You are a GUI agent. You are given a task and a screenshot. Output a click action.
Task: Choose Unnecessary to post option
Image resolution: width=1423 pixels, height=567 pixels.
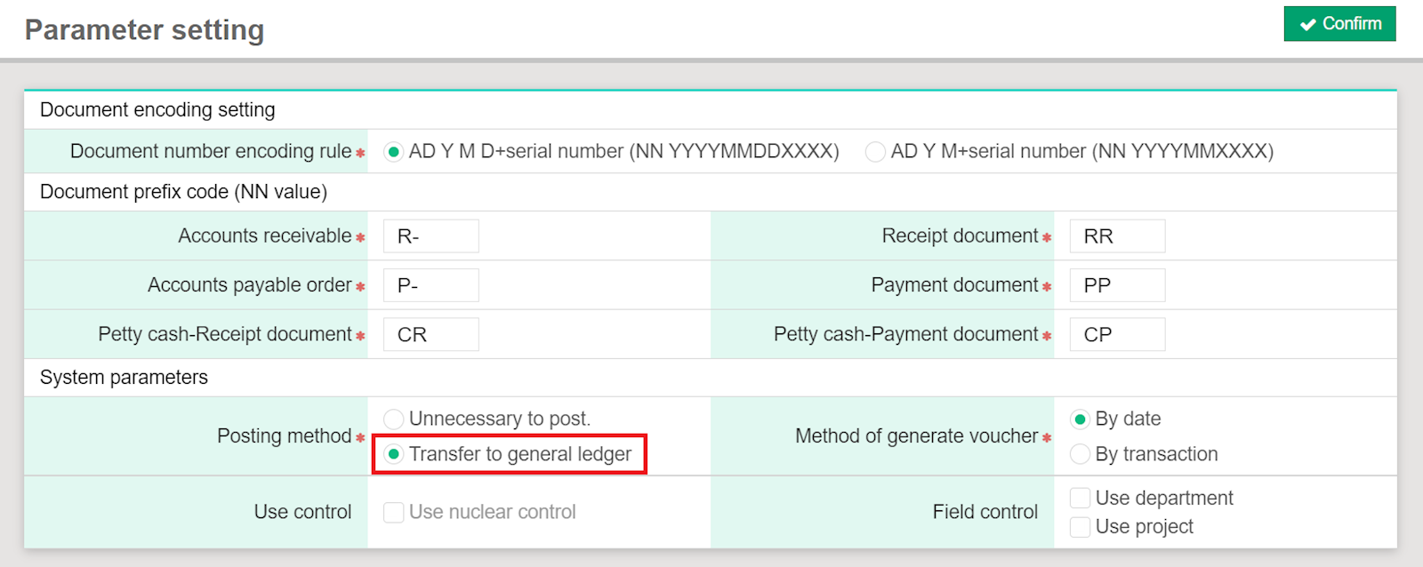(x=393, y=419)
